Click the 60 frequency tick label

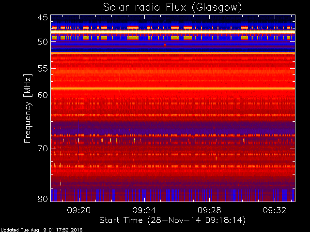[x=43, y=95]
